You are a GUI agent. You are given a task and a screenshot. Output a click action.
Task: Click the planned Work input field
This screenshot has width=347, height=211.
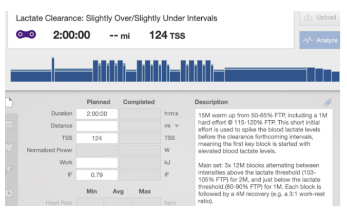coord(97,163)
